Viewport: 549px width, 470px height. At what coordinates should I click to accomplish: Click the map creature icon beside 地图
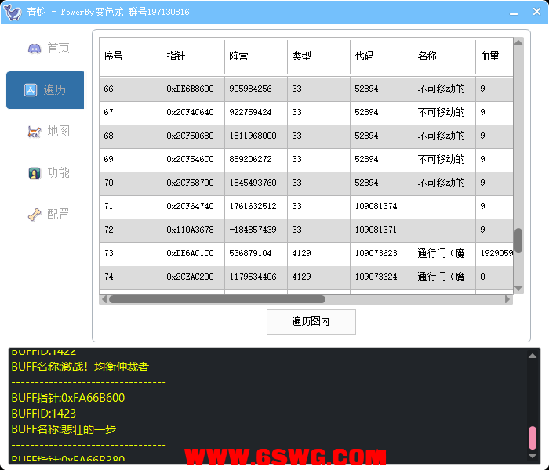[x=35, y=132]
